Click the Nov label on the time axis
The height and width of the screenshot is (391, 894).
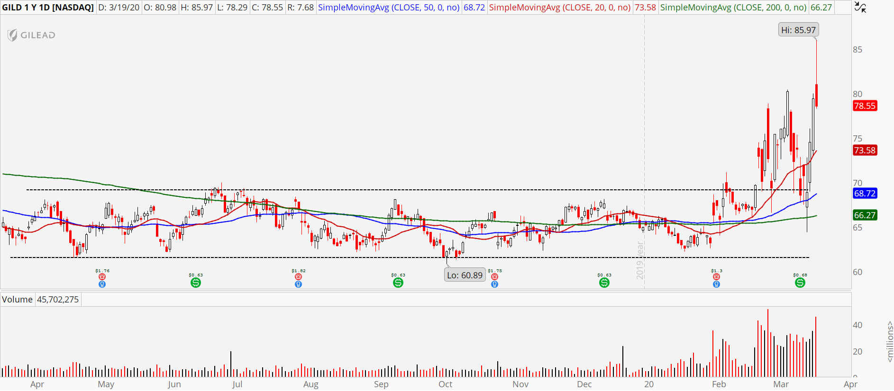coord(520,384)
